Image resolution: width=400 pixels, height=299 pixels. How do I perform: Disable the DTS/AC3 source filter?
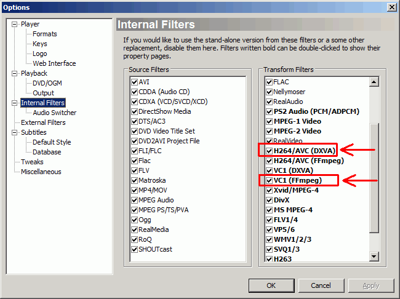(x=134, y=121)
